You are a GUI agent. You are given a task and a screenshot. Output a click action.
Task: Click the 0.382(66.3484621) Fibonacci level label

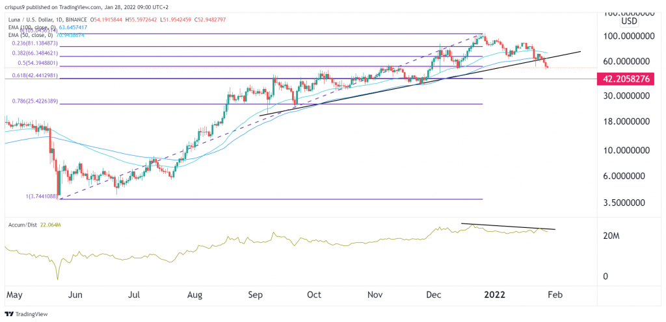click(34, 53)
